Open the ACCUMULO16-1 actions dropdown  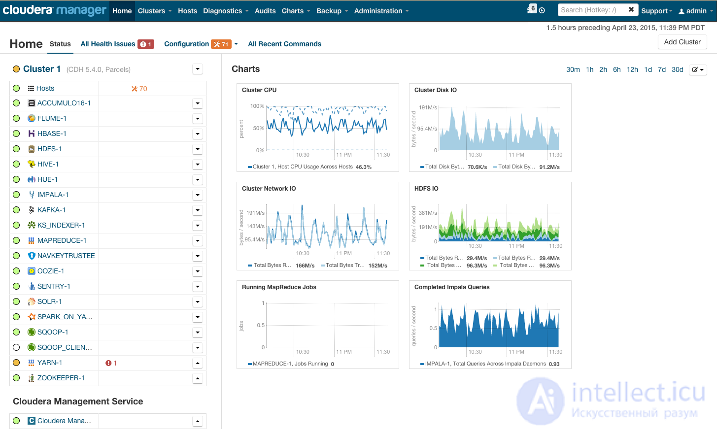click(x=198, y=104)
